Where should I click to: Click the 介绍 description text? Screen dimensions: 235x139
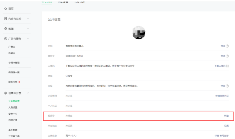102,86
